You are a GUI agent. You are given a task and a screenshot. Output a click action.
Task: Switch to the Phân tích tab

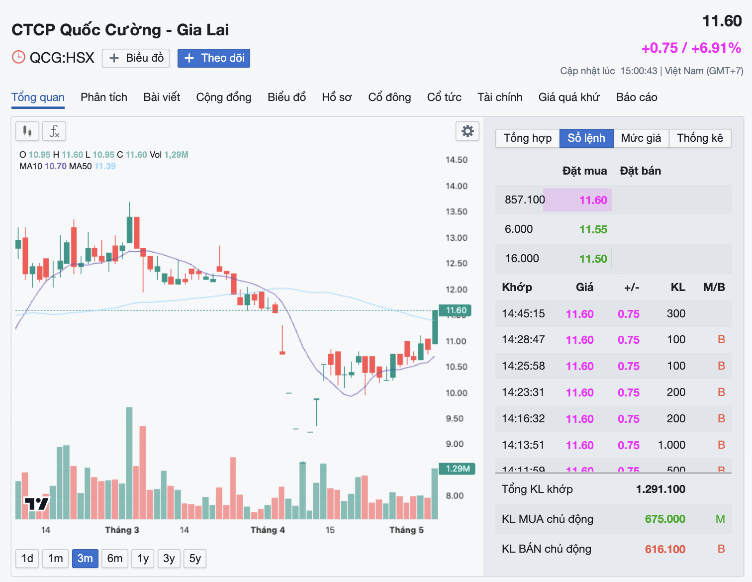(x=104, y=97)
